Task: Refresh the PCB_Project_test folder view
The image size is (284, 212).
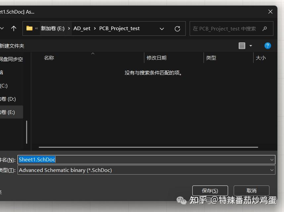Action: 177,28
